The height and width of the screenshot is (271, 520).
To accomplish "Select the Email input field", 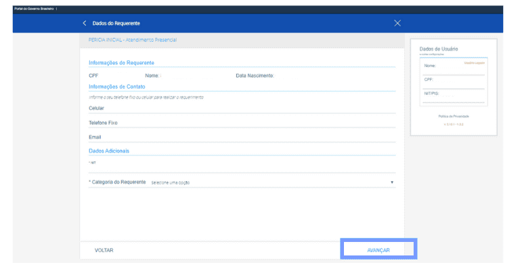I will coord(242,137).
